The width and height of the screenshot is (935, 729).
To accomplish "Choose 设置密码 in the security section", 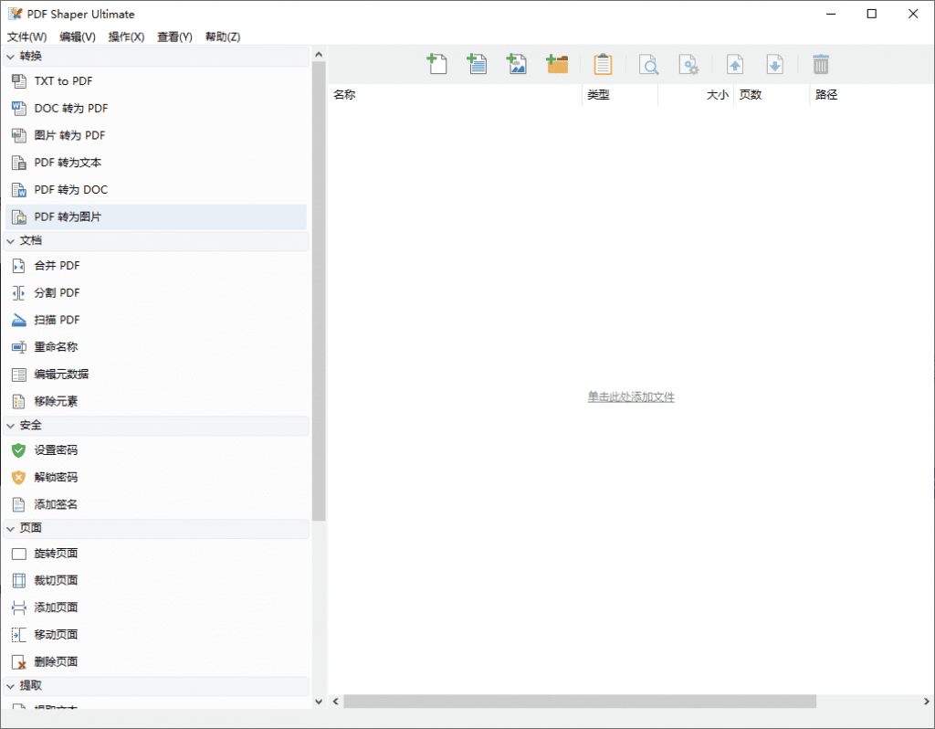I will pos(56,450).
